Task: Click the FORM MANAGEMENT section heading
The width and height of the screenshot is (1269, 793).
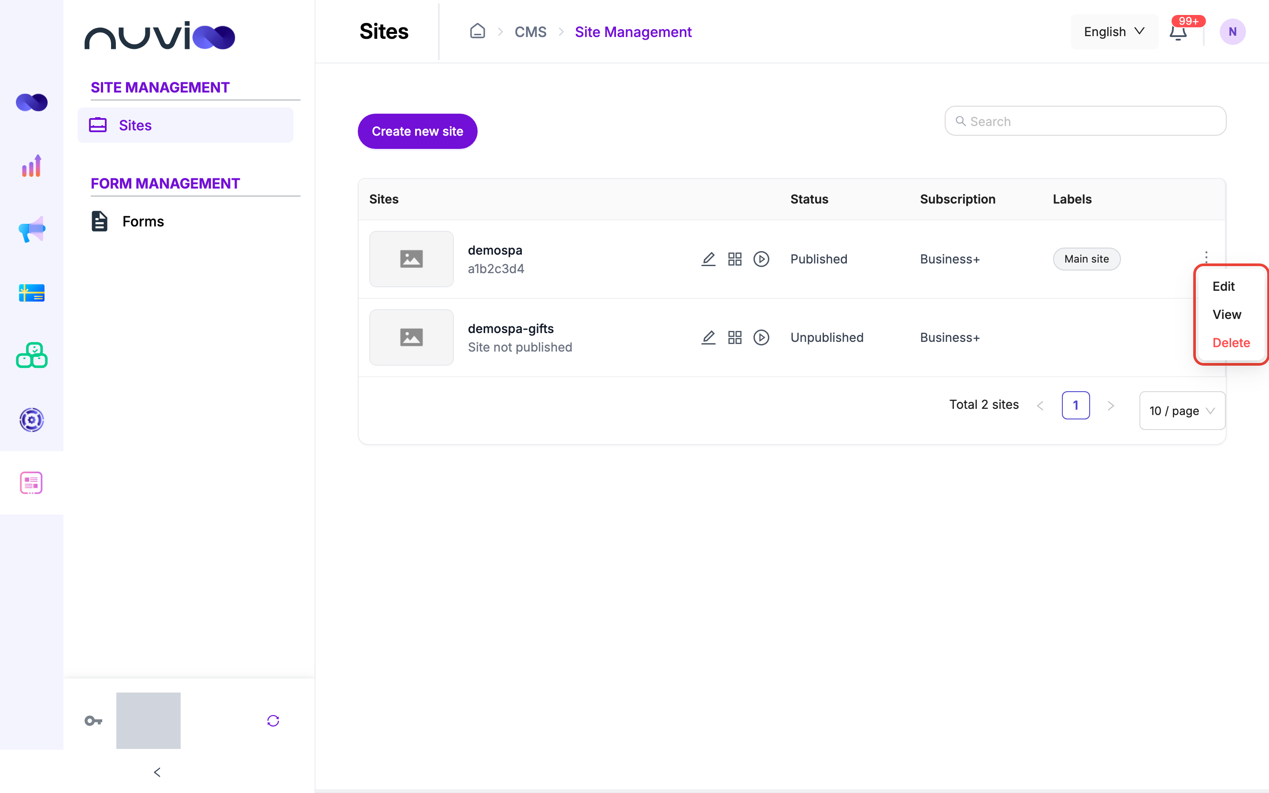Action: 165,183
